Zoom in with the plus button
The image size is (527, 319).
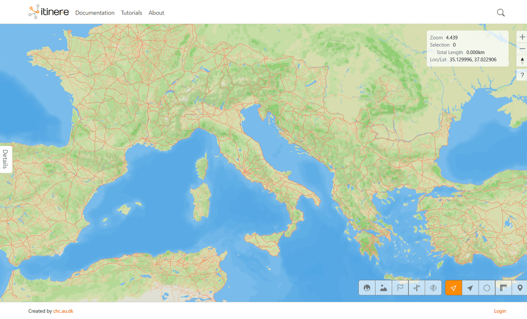(x=522, y=37)
